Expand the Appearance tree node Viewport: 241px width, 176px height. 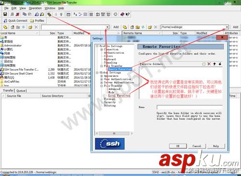(102, 76)
